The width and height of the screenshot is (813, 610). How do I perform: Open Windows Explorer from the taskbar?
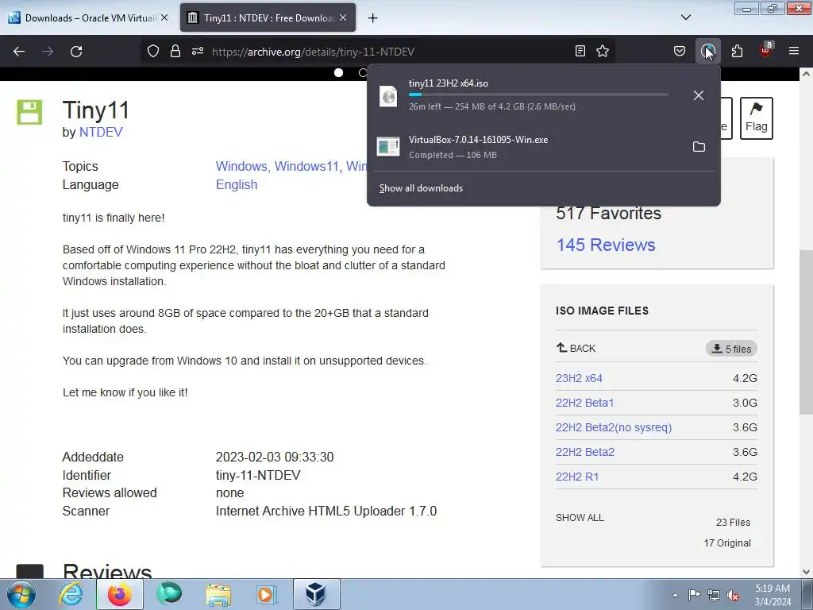pyautogui.click(x=218, y=594)
